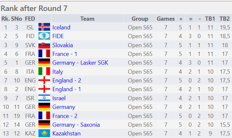The height and width of the screenshot is (138, 232).
Task: Open the England - 1 team link
Action: click(x=67, y=89)
